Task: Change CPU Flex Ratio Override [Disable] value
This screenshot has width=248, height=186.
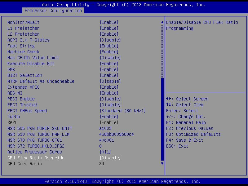Action: click(110, 158)
